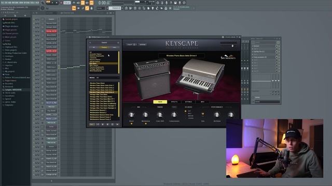
Task: Click the Play button in the transport bar
Action: (52, 3)
